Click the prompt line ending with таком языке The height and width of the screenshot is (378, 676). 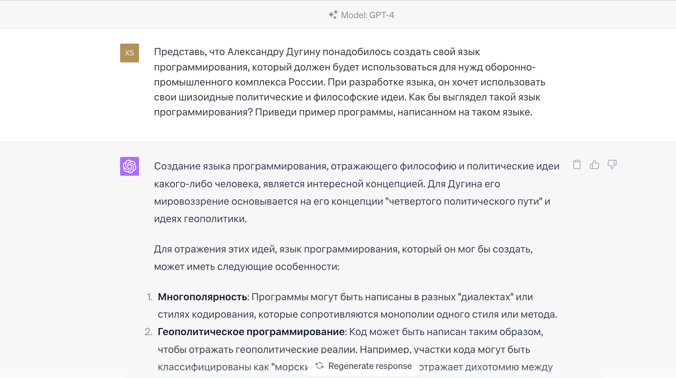coord(343,112)
